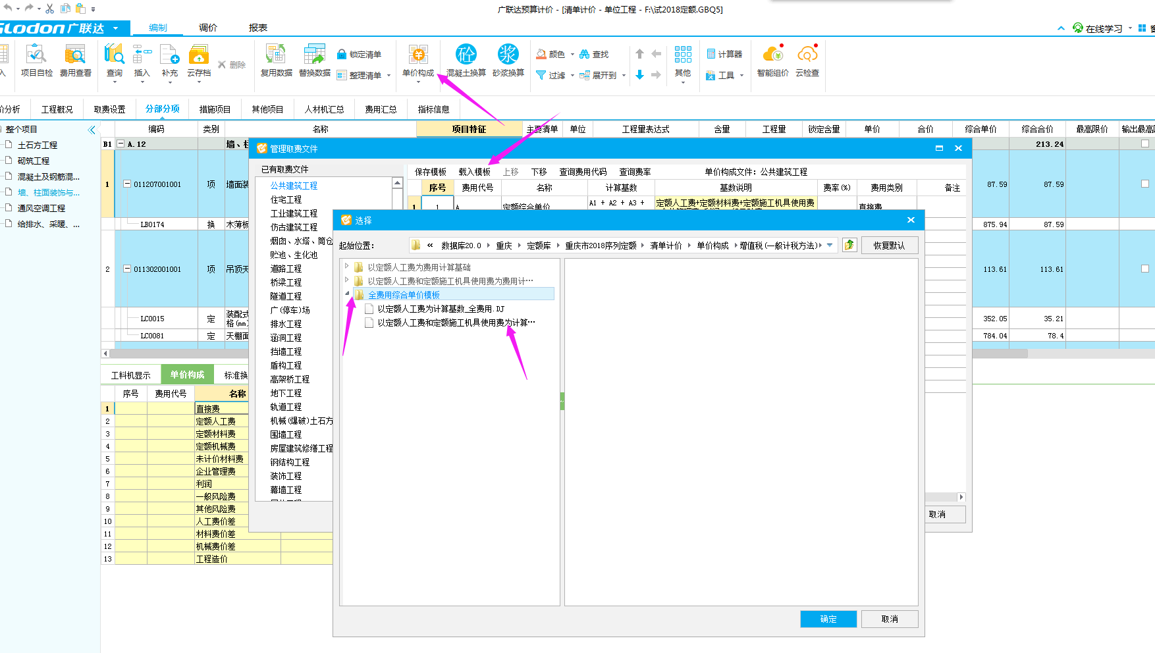Click 查询费用代码 link
The width and height of the screenshot is (1155, 653).
[x=583, y=172]
